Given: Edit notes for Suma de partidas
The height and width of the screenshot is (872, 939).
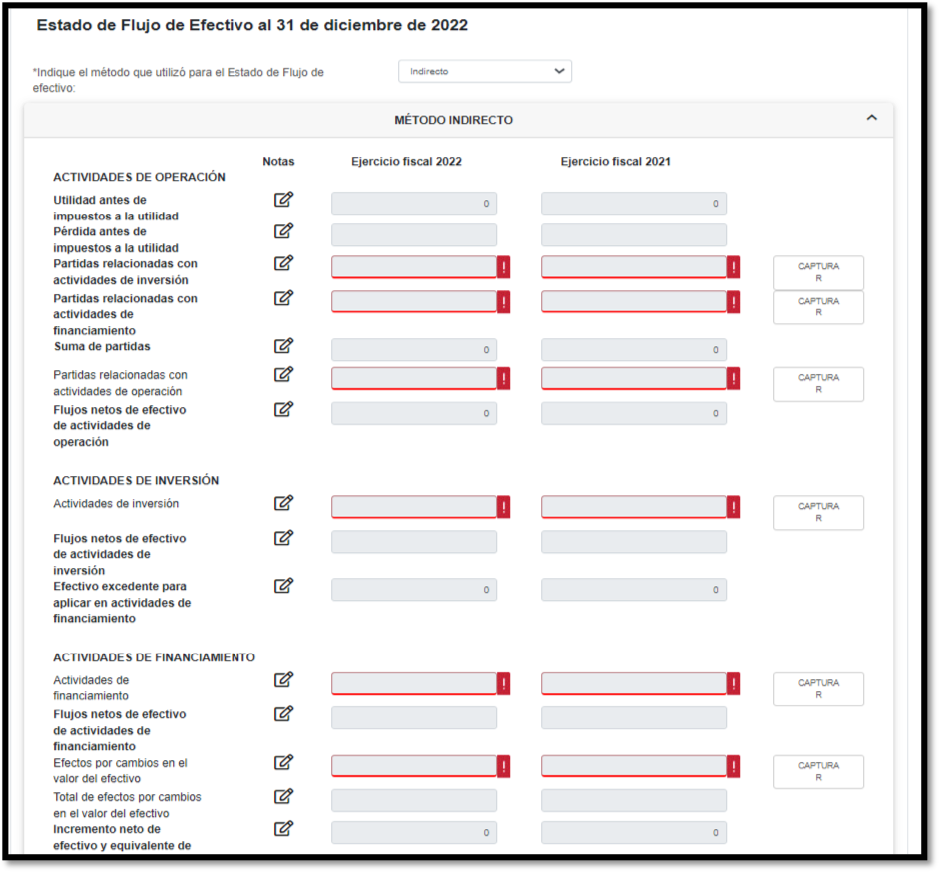Looking at the screenshot, I should point(284,346).
